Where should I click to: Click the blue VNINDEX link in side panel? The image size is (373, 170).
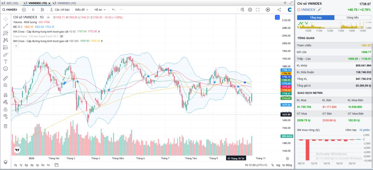308,10
